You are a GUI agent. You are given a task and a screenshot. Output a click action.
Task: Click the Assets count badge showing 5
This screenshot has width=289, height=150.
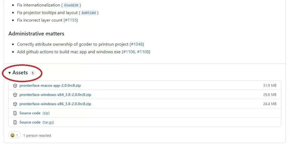[32, 73]
